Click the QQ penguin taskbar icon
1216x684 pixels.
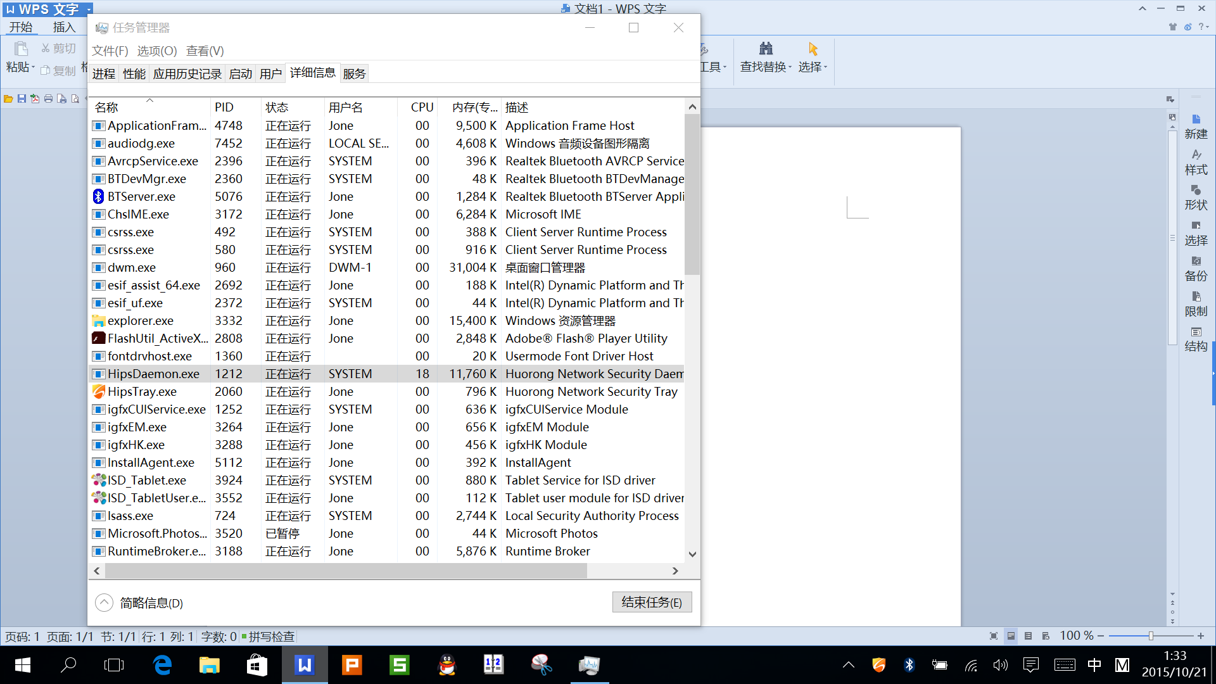point(447,665)
